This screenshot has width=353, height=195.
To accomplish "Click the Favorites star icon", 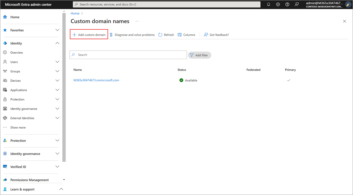I will 5,30.
